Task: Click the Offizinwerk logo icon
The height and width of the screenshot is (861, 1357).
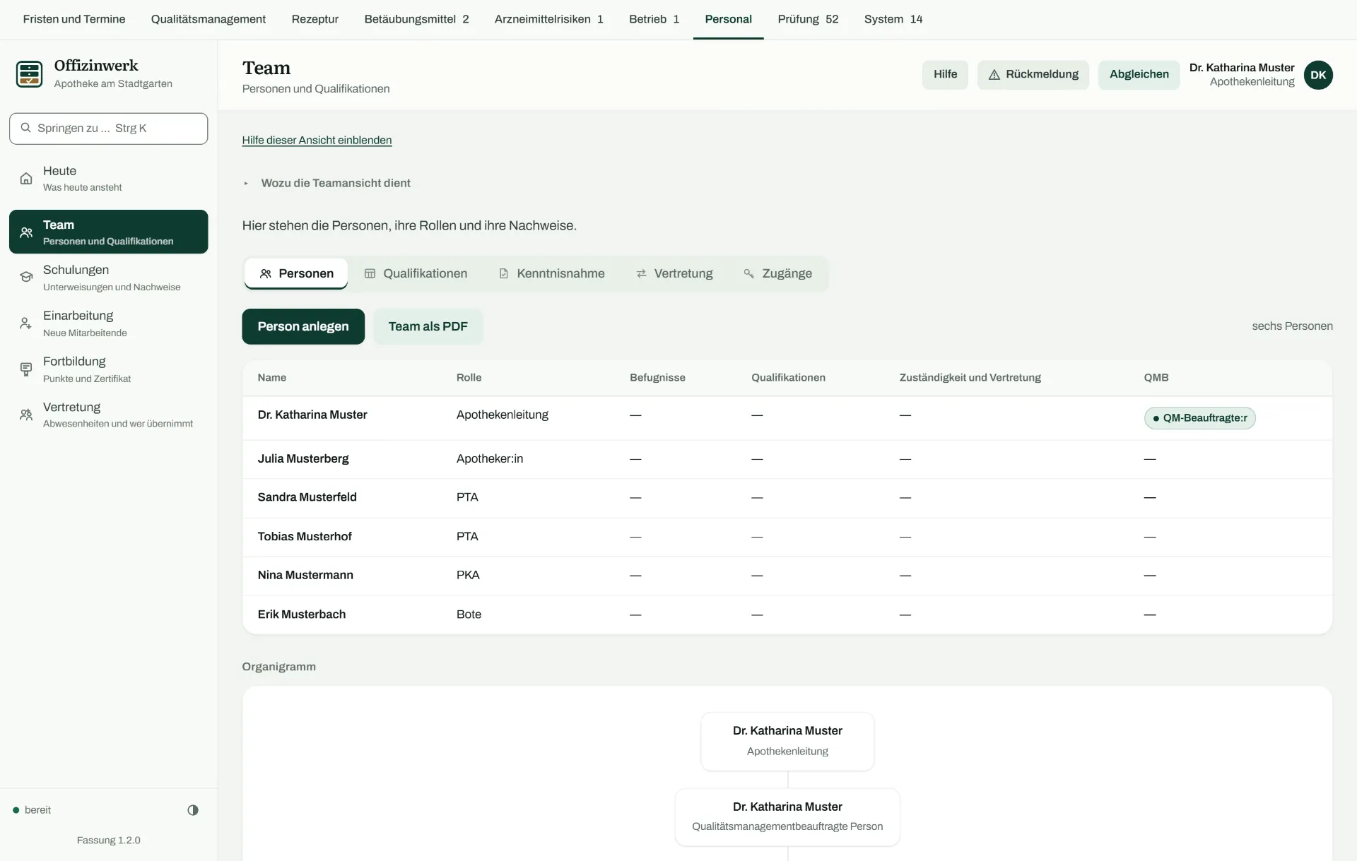Action: pos(29,74)
